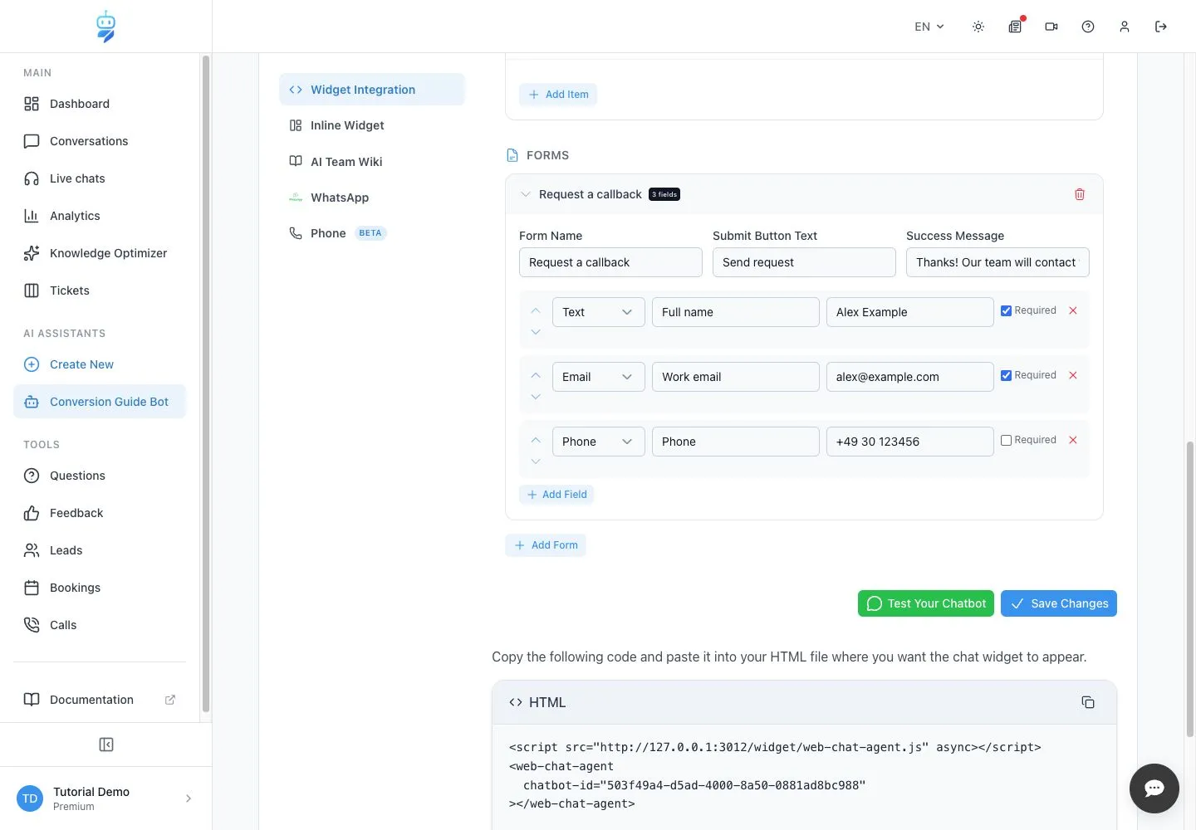Viewport: 1196px width, 830px height.
Task: Open the video tutorials camera icon
Action: click(1051, 27)
